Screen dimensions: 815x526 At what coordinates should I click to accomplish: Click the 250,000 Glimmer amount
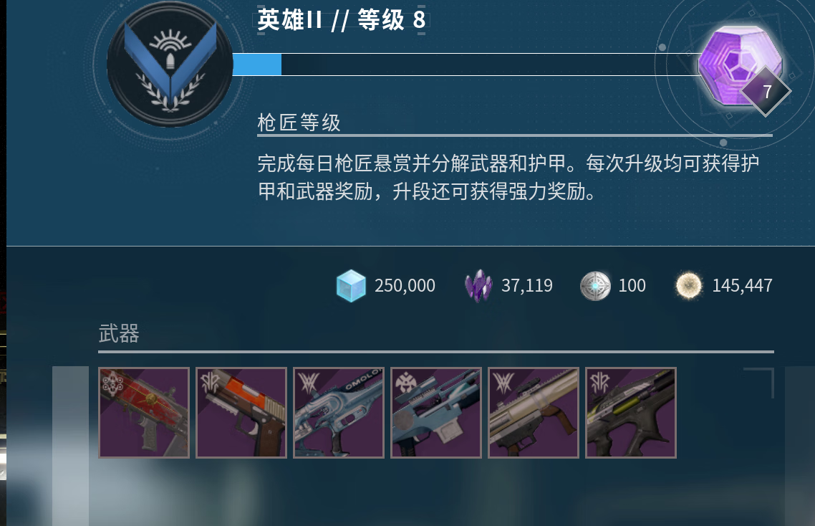click(405, 286)
